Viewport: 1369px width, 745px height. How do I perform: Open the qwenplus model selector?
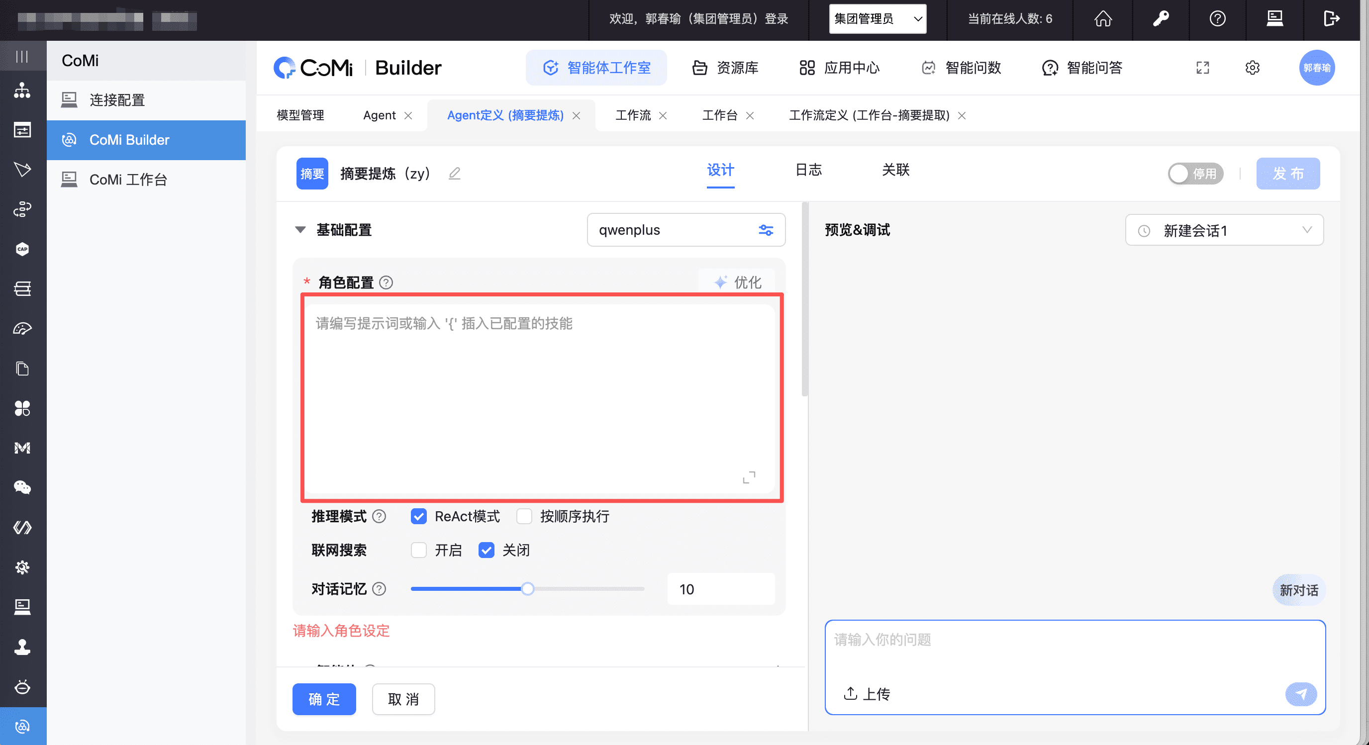[x=686, y=230]
